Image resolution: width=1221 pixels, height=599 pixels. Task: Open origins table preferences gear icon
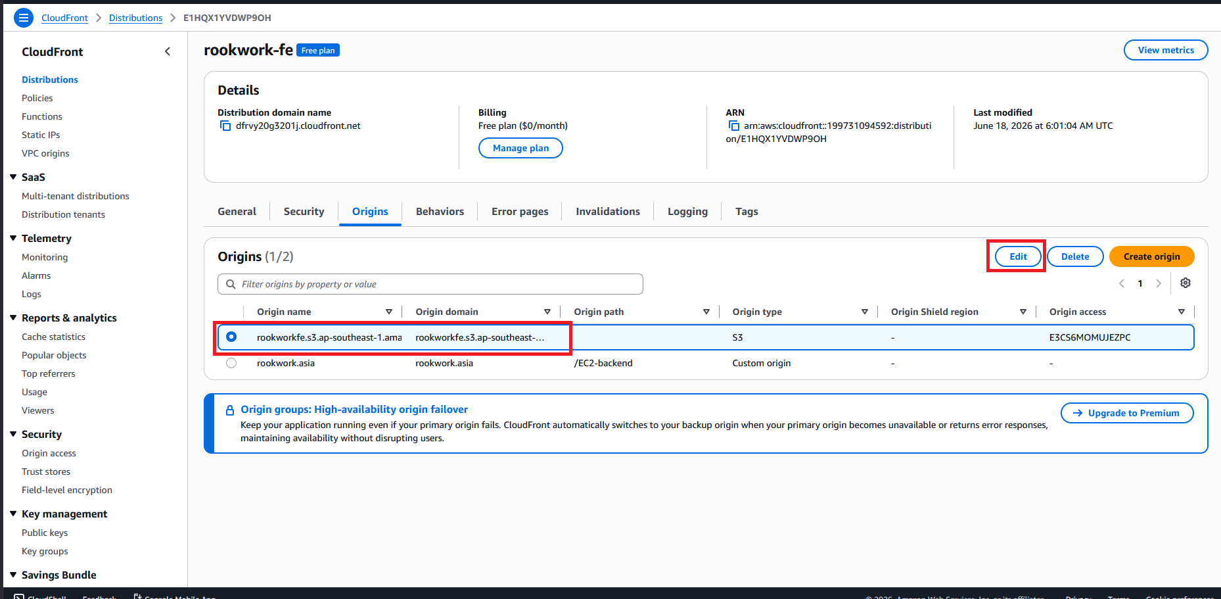[x=1186, y=283]
